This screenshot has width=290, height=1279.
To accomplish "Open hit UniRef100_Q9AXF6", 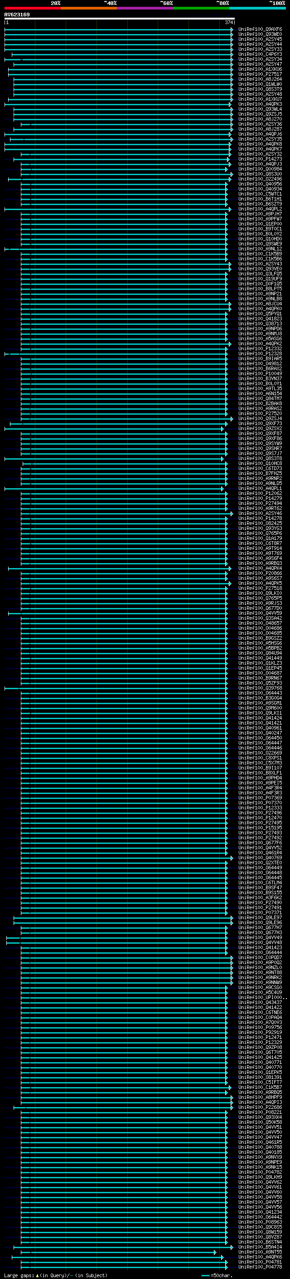I will point(260,29).
